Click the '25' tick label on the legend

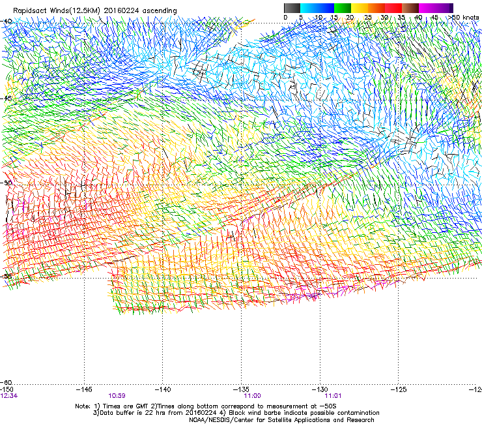tap(368, 18)
